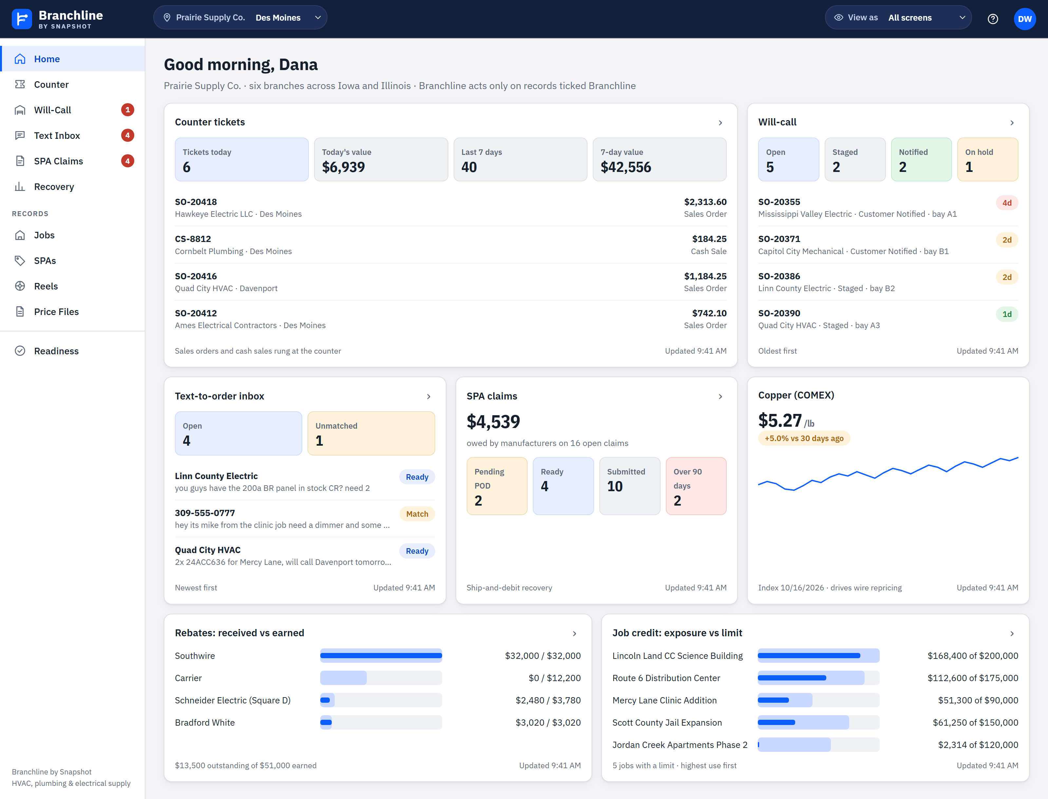Click the Readiness checkmark icon
The height and width of the screenshot is (799, 1048).
coord(20,351)
